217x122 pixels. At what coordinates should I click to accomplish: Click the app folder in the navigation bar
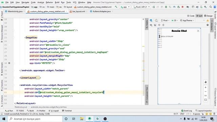pos(35,7)
